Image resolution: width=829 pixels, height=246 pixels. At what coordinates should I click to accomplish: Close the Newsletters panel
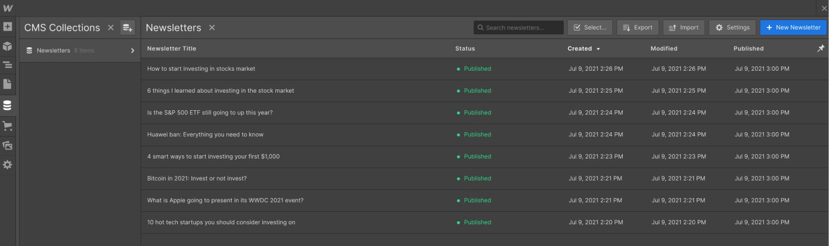click(x=212, y=28)
